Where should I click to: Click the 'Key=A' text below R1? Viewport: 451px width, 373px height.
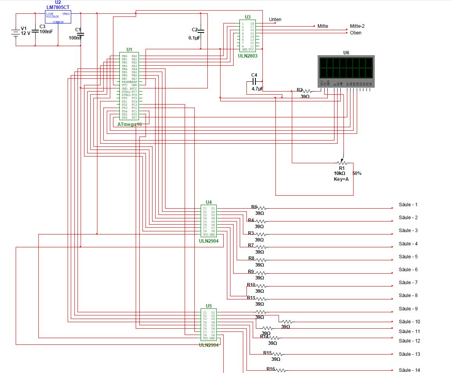341,179
